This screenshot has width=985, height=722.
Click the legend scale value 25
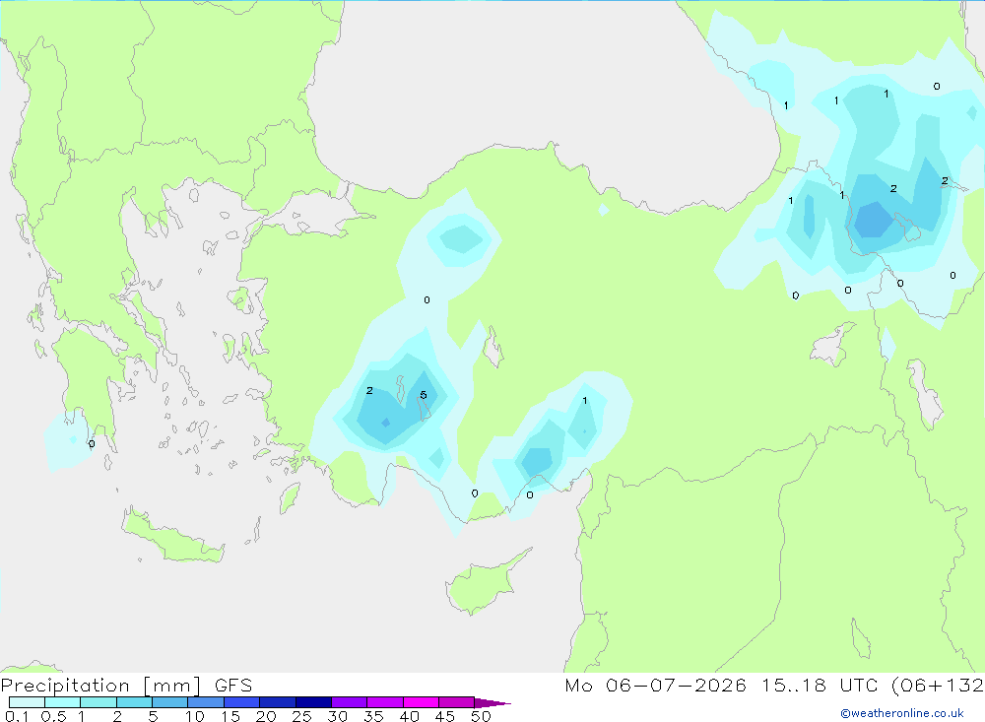pos(301,716)
